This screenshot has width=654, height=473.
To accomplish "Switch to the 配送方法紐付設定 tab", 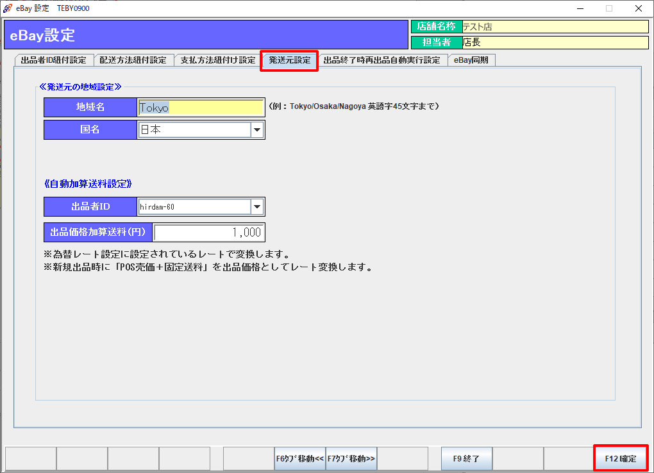I will click(133, 60).
